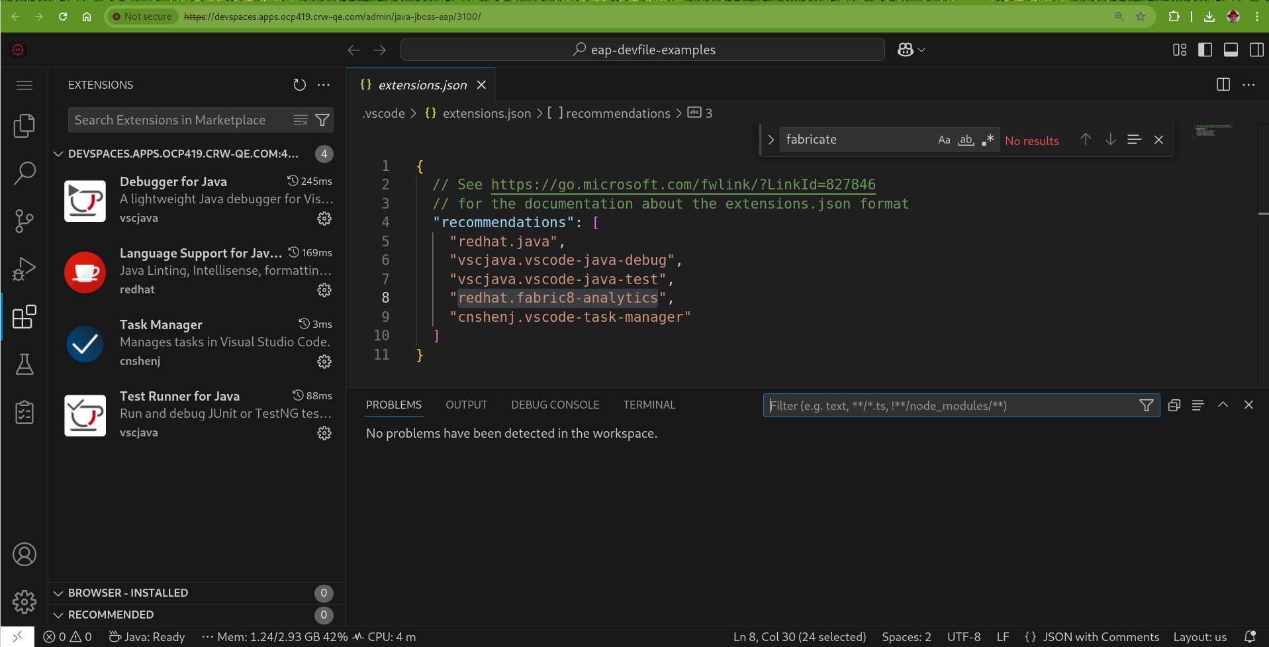The image size is (1269, 647).
Task: Expand the Replace row in find widget
Action: (771, 140)
